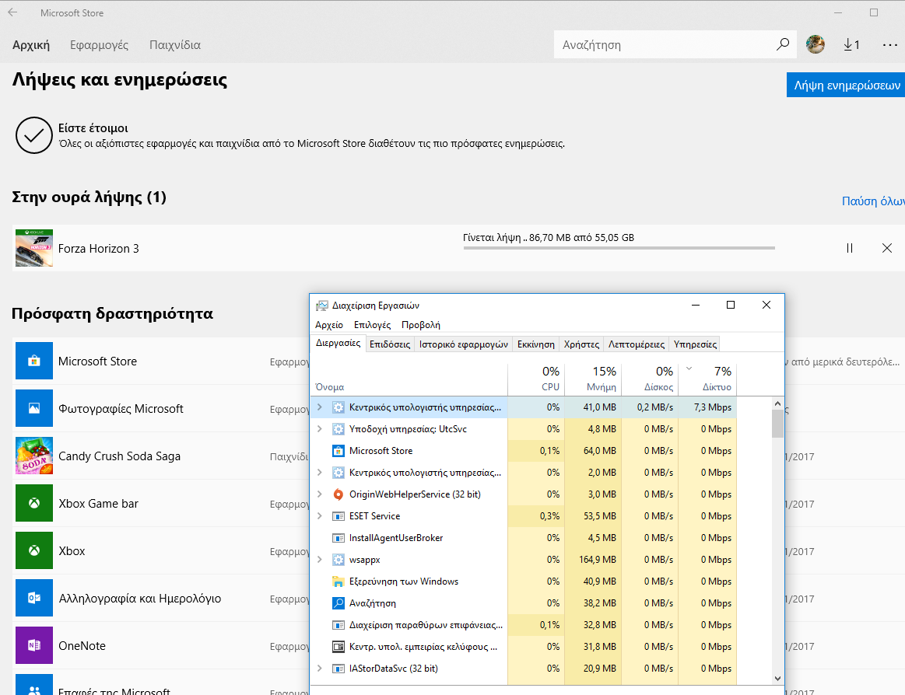The height and width of the screenshot is (695, 905).
Task: Sort processes by the Δίσκος column
Action: pos(650,379)
